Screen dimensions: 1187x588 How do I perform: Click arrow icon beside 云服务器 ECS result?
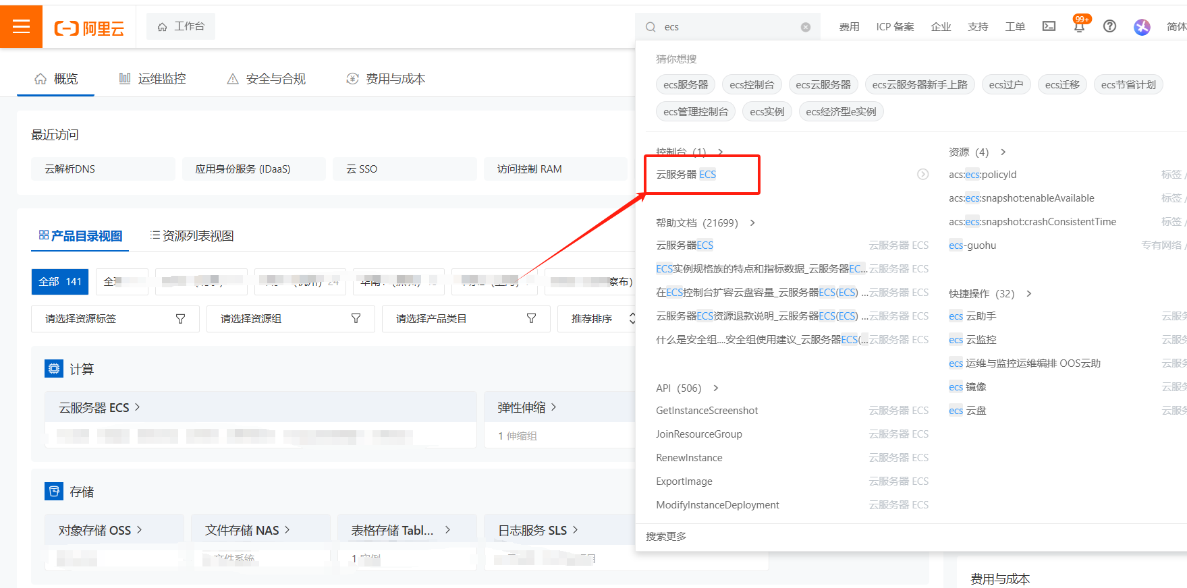(x=923, y=175)
